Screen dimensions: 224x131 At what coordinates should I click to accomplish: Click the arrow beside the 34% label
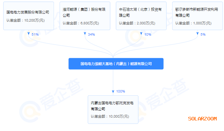(85, 34)
